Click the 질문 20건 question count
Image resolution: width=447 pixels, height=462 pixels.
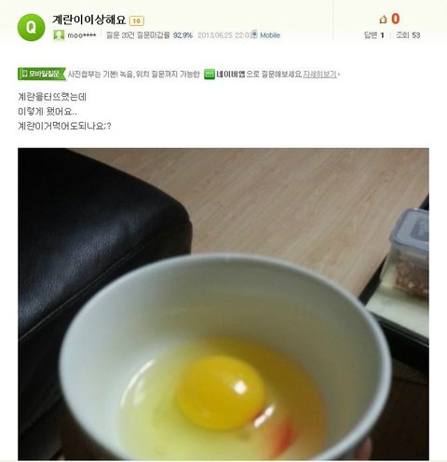[120, 35]
